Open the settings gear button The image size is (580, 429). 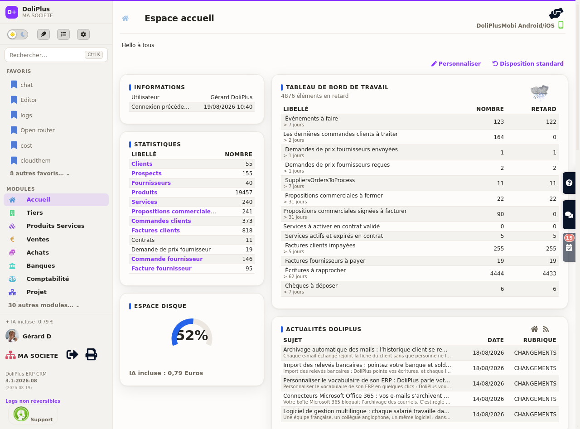pos(83,34)
